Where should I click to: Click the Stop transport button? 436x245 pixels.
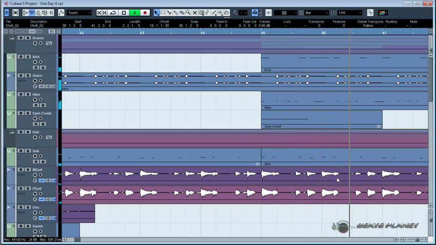pos(124,13)
